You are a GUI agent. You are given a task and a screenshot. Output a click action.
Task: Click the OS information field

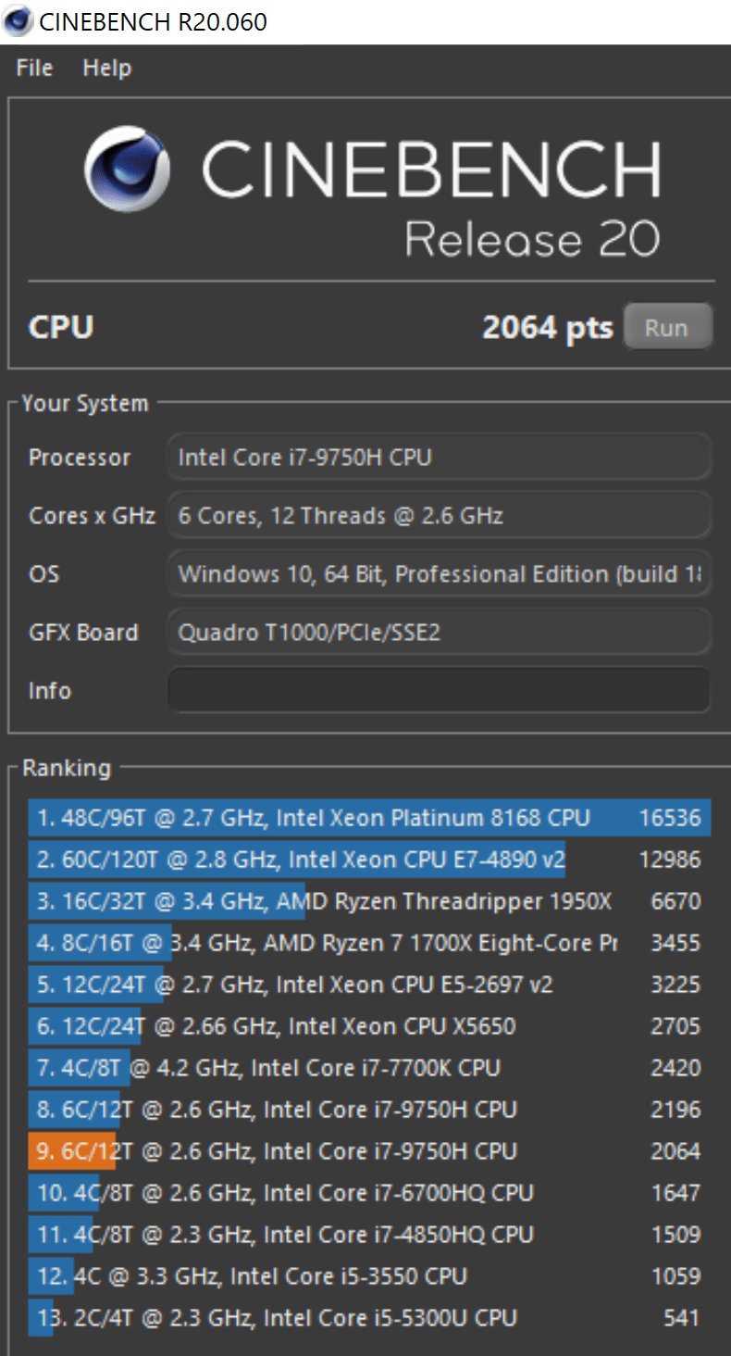(x=439, y=574)
